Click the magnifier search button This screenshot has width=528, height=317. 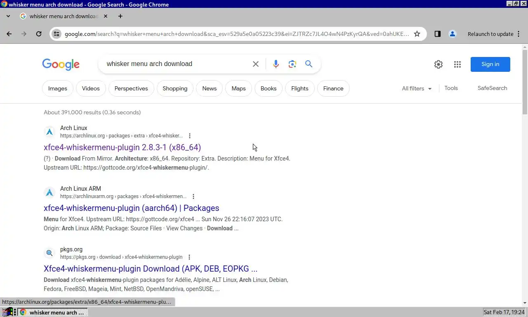tap(309, 64)
